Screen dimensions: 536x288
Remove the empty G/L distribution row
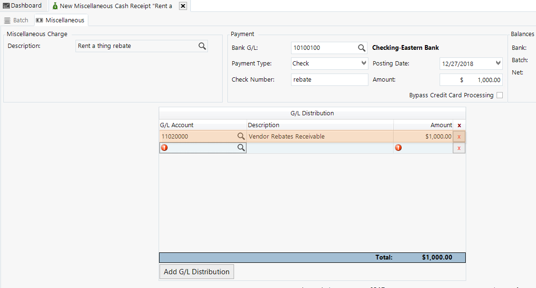coord(459,148)
